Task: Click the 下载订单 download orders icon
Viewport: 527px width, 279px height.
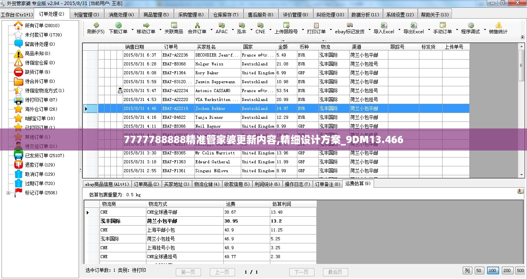Action: pos(118,26)
